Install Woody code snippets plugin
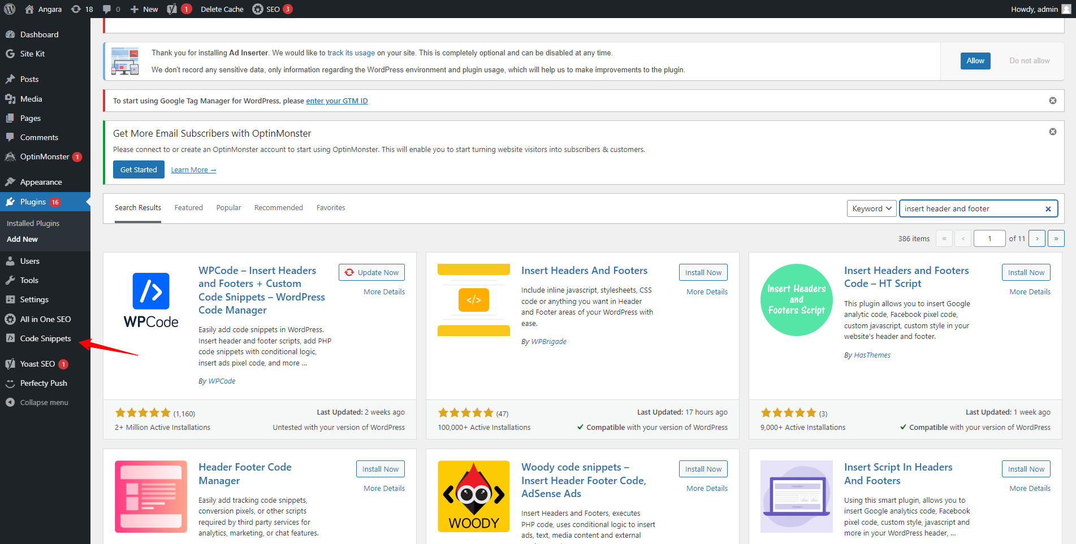 click(x=703, y=469)
